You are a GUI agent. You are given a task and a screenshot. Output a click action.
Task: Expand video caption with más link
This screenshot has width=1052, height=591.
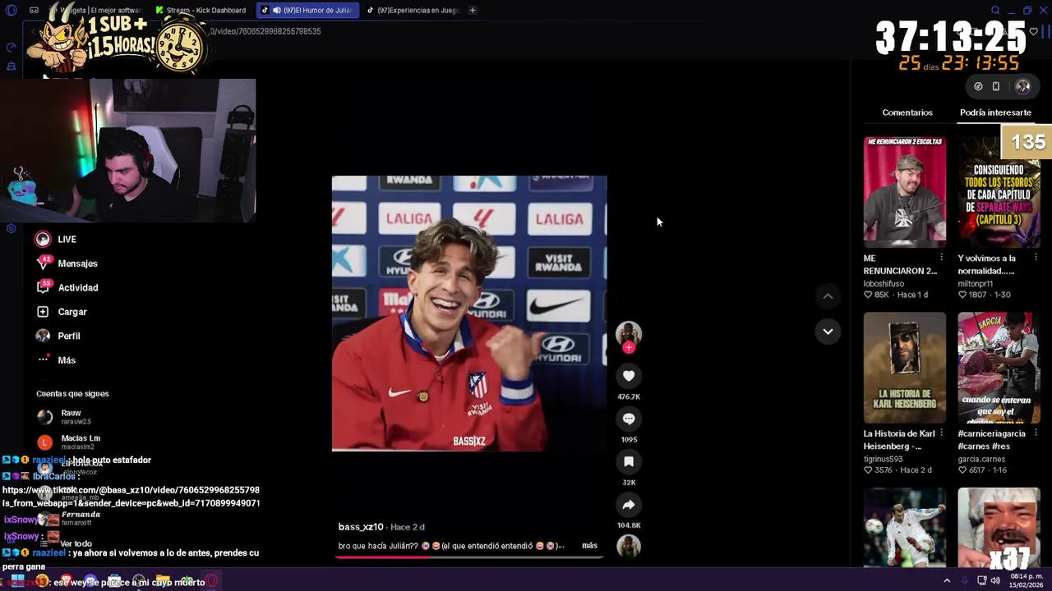coord(589,546)
